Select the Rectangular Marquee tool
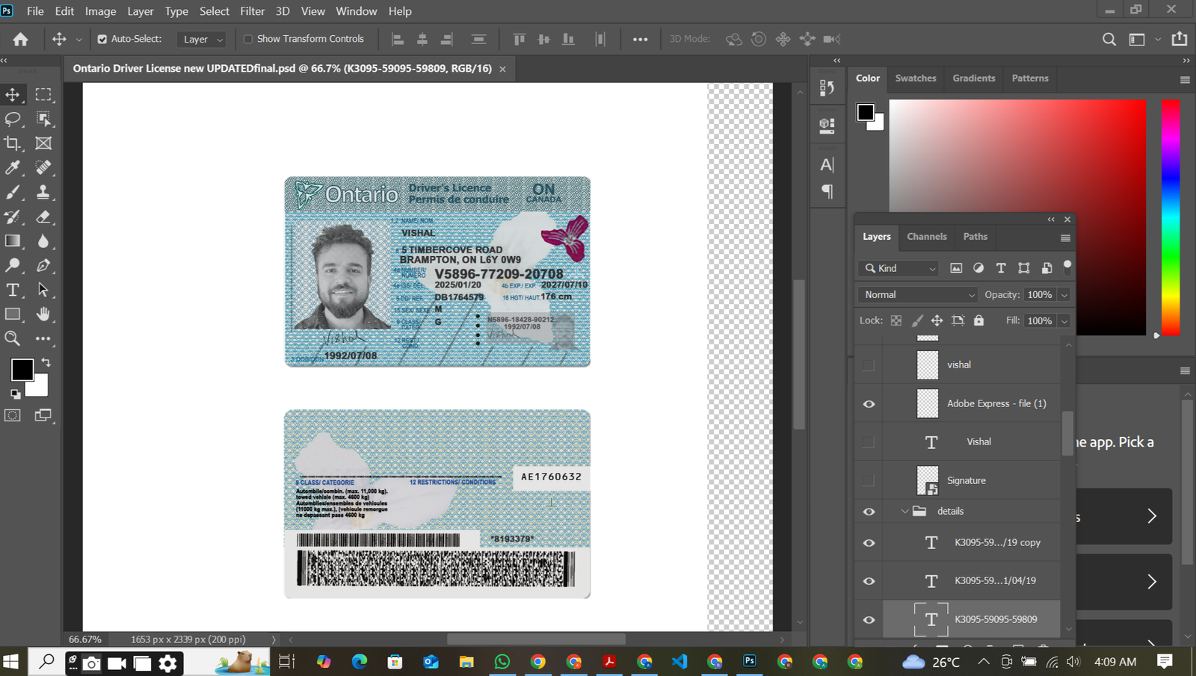 tap(43, 95)
